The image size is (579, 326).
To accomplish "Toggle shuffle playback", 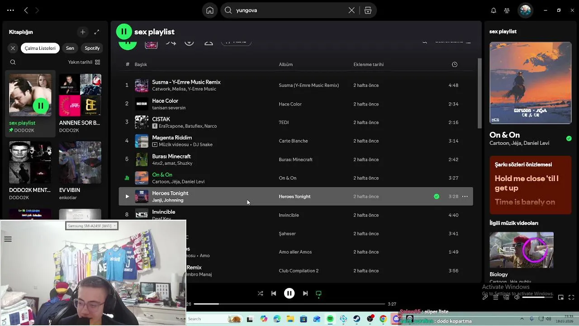I will (x=260, y=293).
